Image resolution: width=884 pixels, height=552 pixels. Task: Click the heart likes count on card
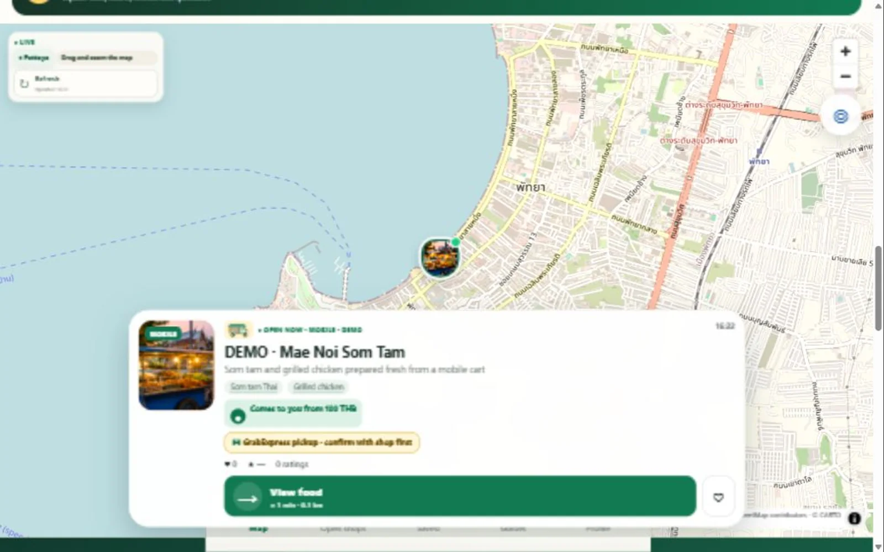tap(230, 464)
